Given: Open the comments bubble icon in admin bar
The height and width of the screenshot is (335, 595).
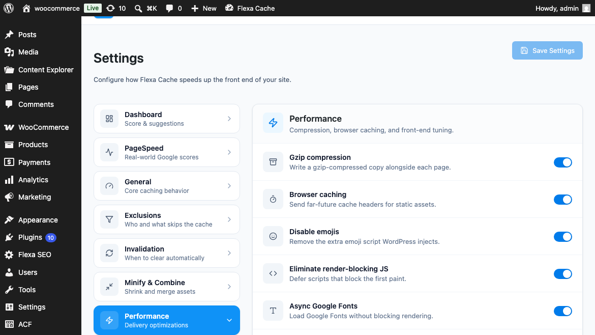Looking at the screenshot, I should tap(169, 8).
